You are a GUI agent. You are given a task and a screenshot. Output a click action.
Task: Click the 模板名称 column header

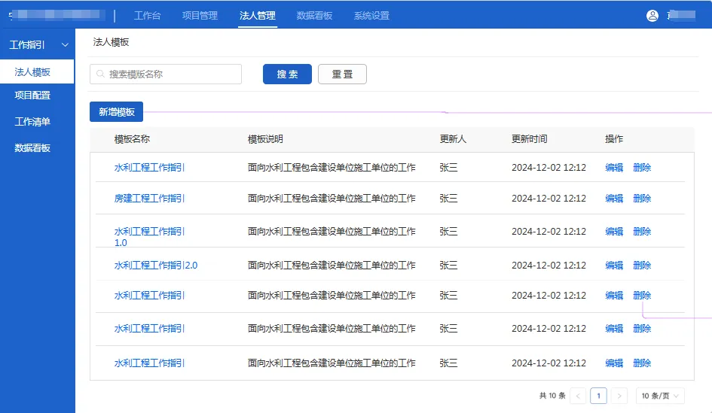[x=132, y=139]
